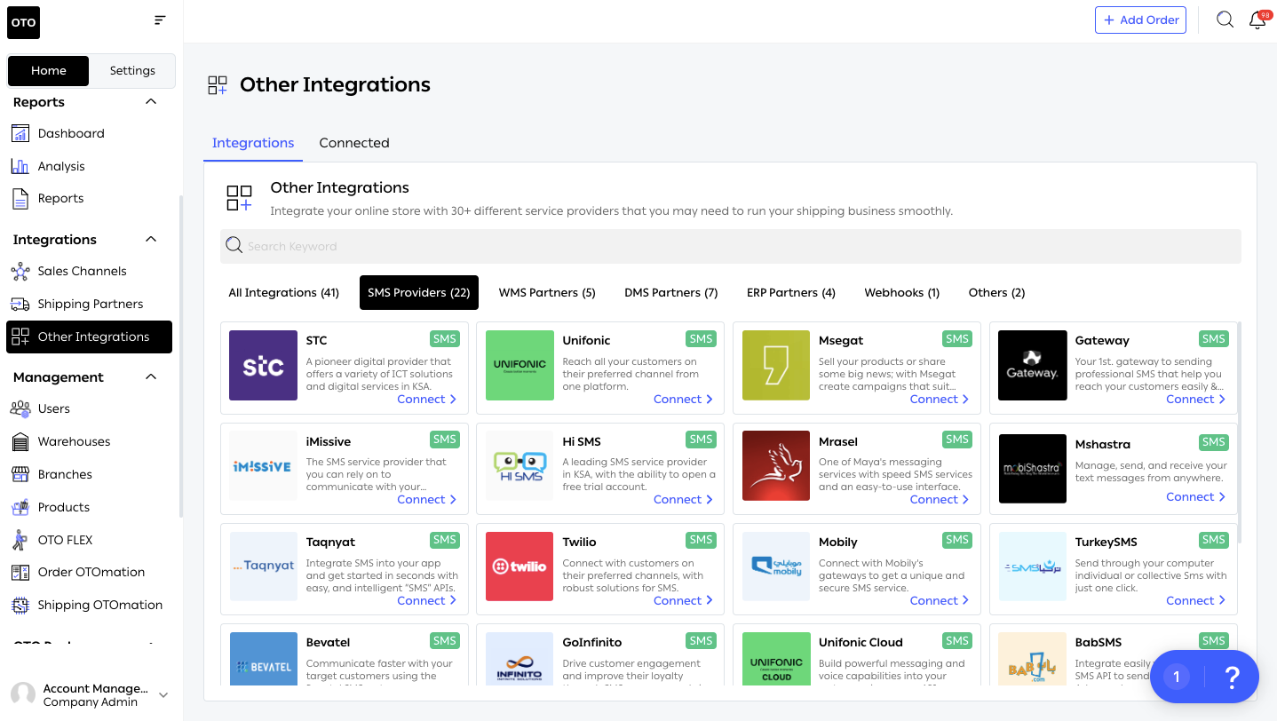Image resolution: width=1277 pixels, height=721 pixels.
Task: Collapse the Management sidebar section
Action: pyautogui.click(x=151, y=376)
